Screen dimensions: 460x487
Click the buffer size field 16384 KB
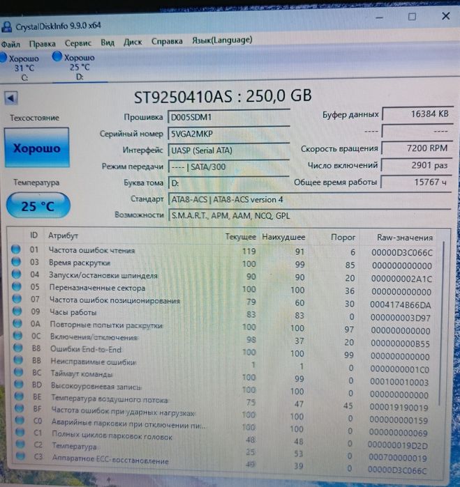coord(417,114)
